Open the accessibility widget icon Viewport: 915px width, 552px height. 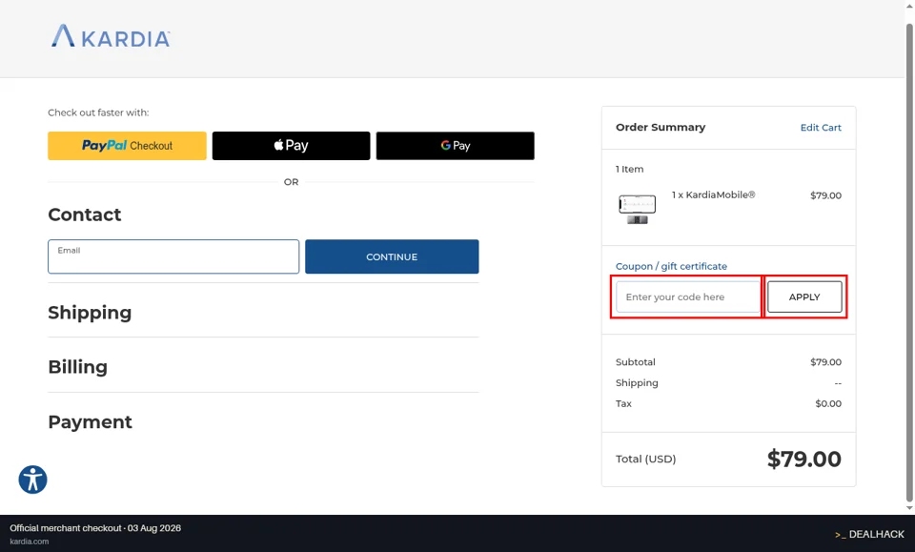click(x=32, y=480)
